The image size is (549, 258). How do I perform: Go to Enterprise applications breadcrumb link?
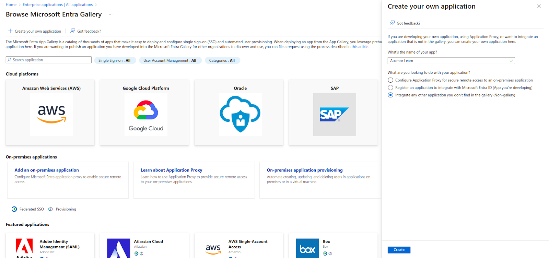point(58,4)
